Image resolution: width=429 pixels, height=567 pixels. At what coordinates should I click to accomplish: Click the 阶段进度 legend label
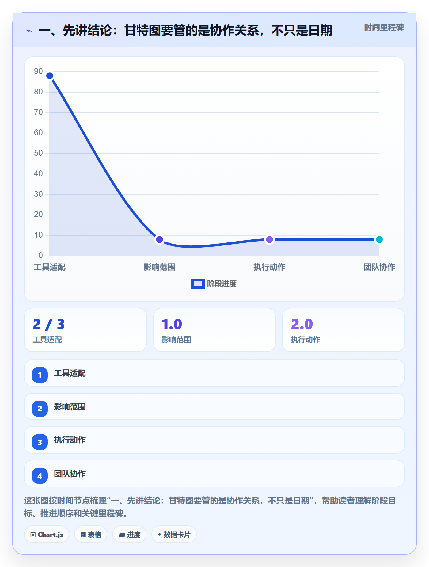[x=222, y=284]
